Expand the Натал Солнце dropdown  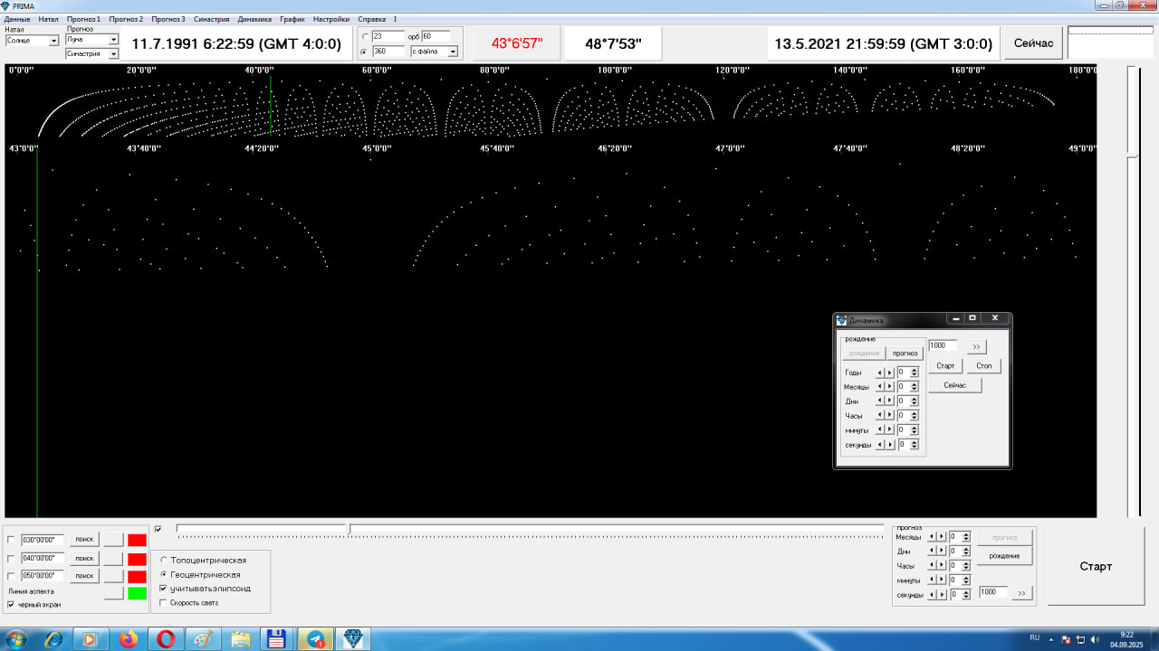tap(53, 41)
